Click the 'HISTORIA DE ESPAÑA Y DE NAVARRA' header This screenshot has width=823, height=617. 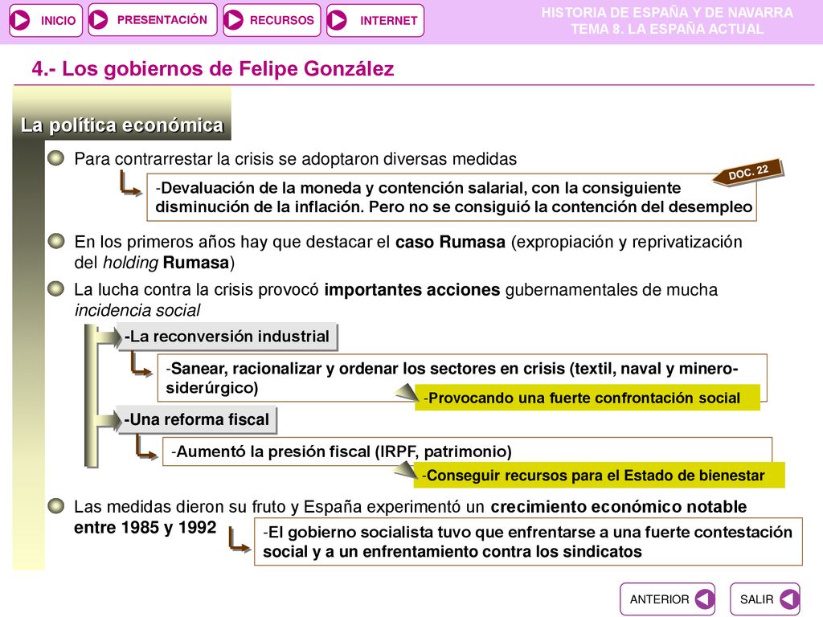[667, 13]
